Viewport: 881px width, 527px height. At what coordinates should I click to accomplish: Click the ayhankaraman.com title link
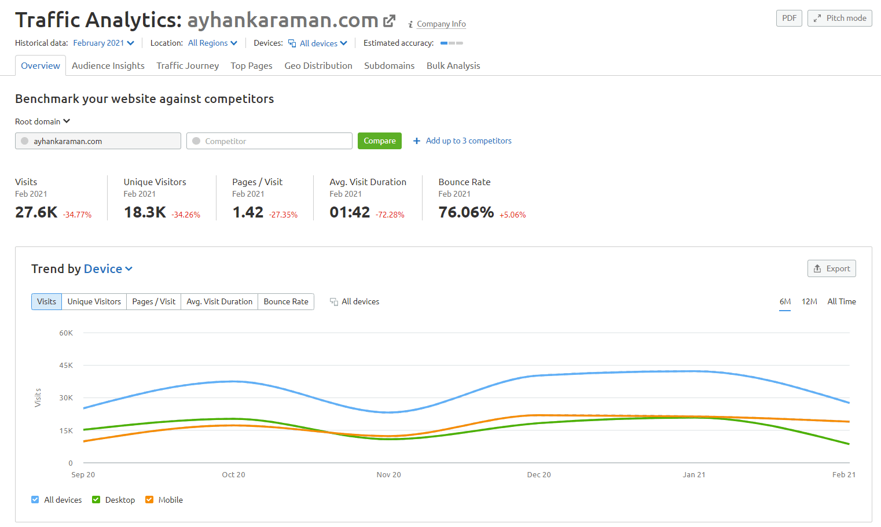click(x=283, y=20)
